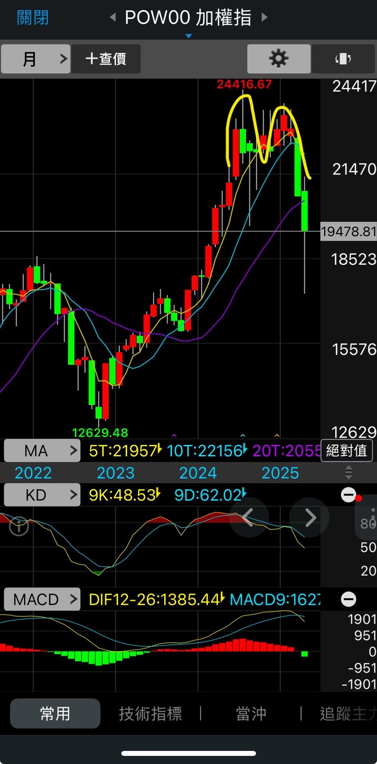Select the 技術指標 tab
Viewport: 377px width, 764px height.
(x=150, y=714)
